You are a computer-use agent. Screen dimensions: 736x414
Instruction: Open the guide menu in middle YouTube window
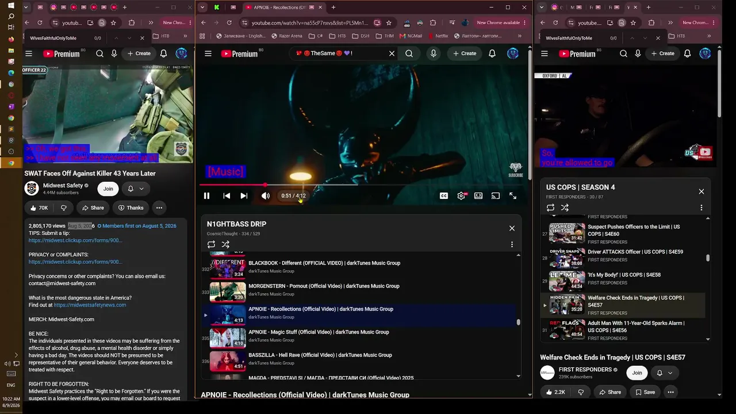208,53
